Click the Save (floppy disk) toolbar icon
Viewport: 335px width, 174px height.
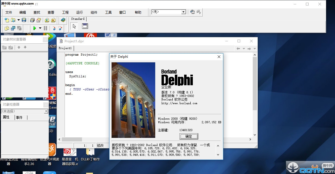click(x=24, y=20)
